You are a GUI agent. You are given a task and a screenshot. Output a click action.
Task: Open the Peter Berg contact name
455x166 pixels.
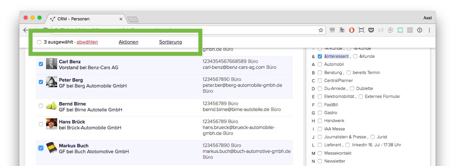point(71,80)
